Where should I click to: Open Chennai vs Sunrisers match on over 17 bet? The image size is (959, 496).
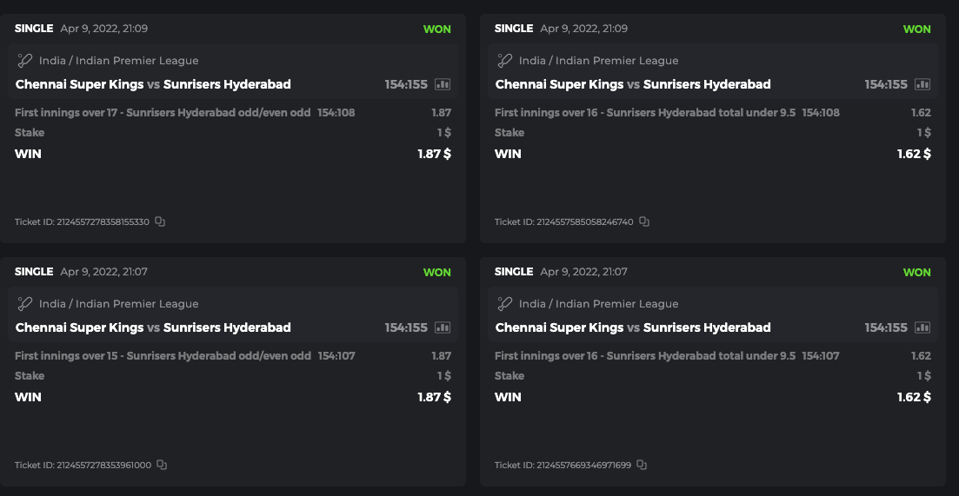point(153,84)
